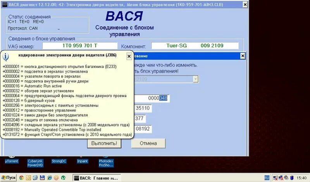Click line '+0000016 = Automatic Run active'
The width and height of the screenshot is (310, 182).
[x=32, y=86]
